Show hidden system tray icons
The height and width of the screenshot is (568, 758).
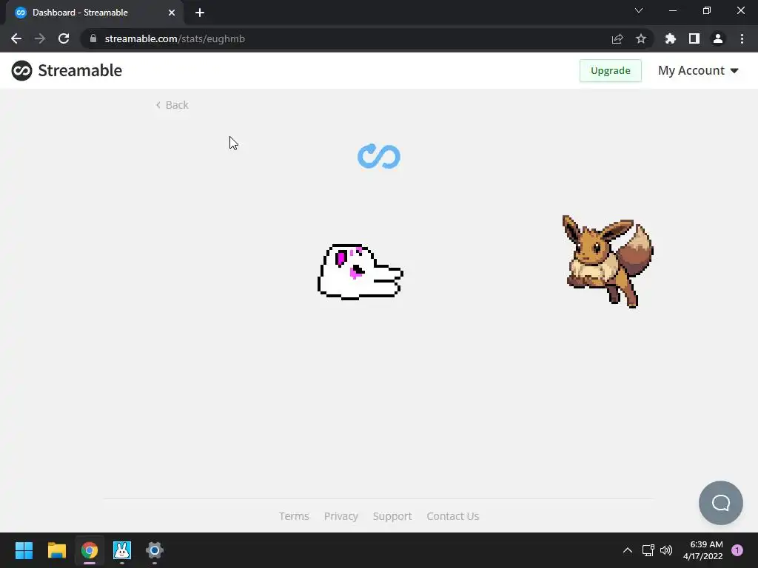point(628,550)
